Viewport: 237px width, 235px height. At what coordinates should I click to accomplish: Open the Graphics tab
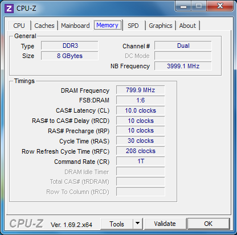coord(161,26)
